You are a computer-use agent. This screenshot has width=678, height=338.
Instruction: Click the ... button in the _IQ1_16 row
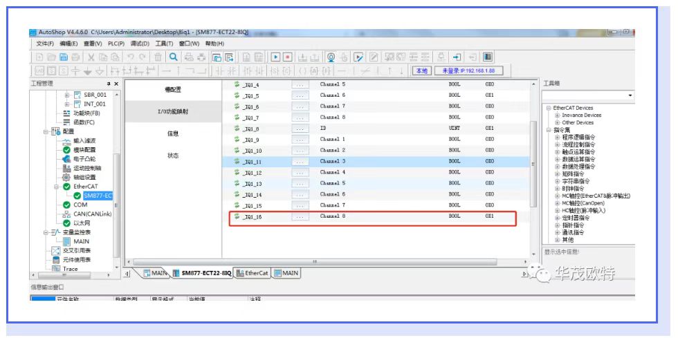click(300, 216)
